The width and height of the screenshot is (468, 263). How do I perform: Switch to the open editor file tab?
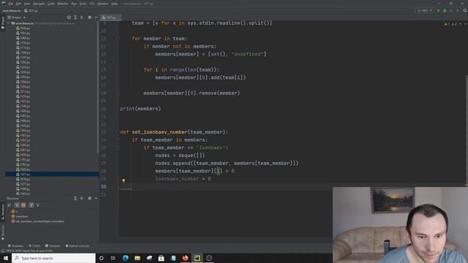(110, 18)
